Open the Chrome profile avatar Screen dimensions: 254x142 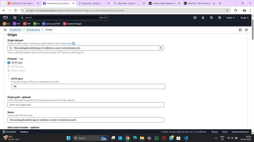tap(244, 10)
